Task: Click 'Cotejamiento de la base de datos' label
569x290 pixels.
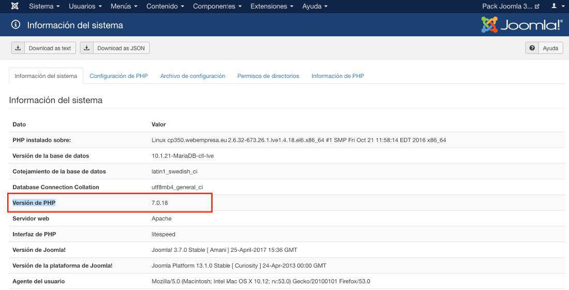Action: pyautogui.click(x=59, y=172)
